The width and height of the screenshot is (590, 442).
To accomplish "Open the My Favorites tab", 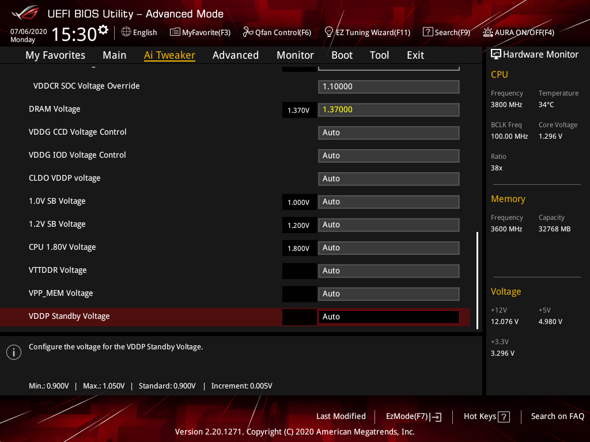I will coord(55,55).
